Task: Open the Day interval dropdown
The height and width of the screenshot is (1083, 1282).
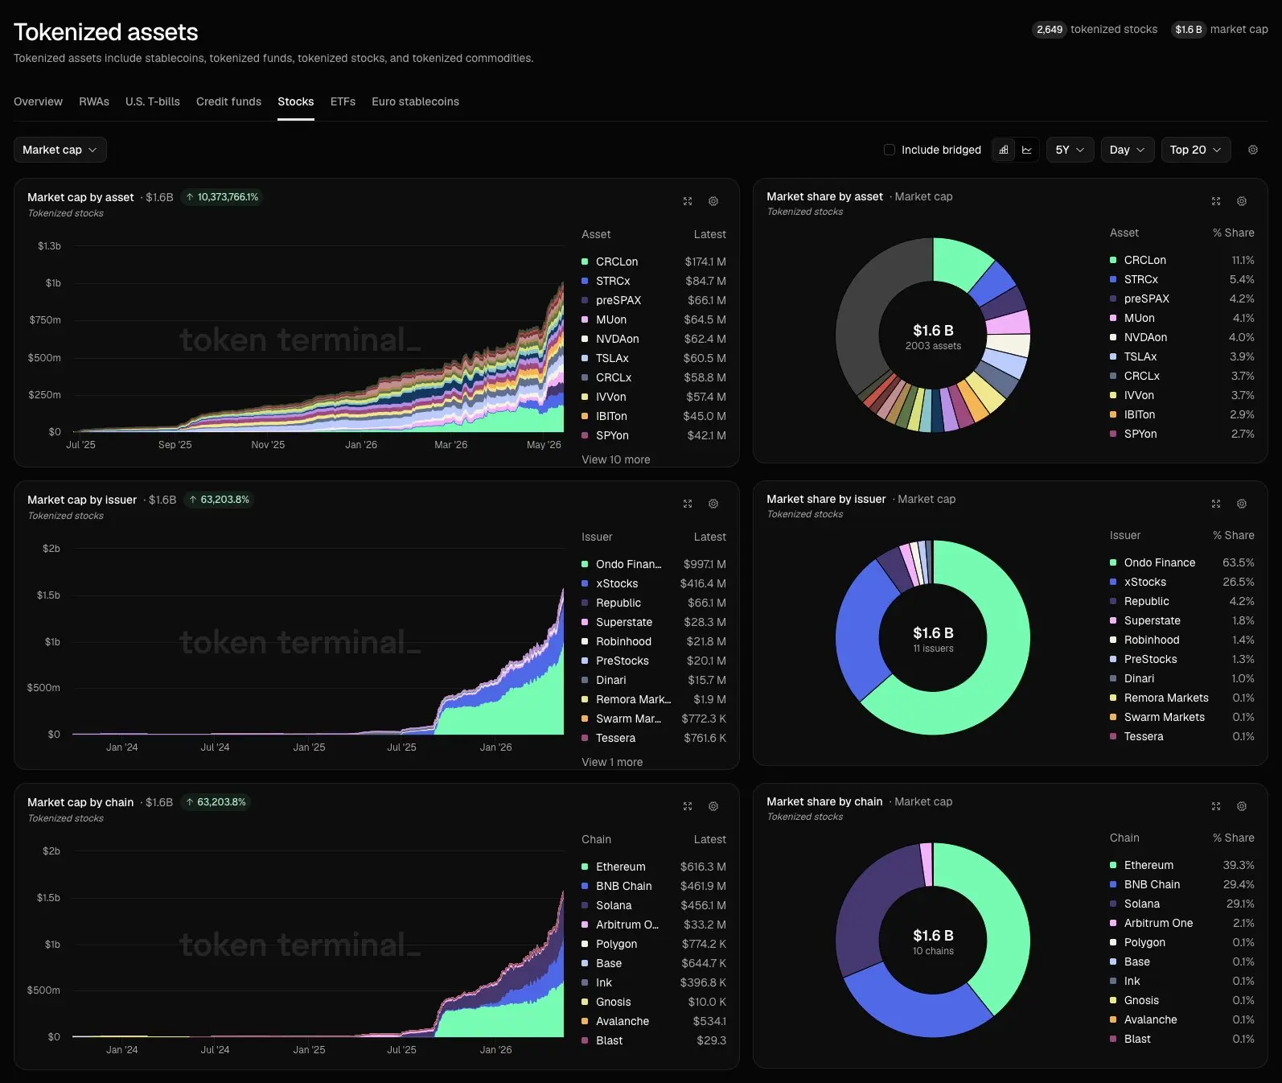Action: coord(1128,150)
